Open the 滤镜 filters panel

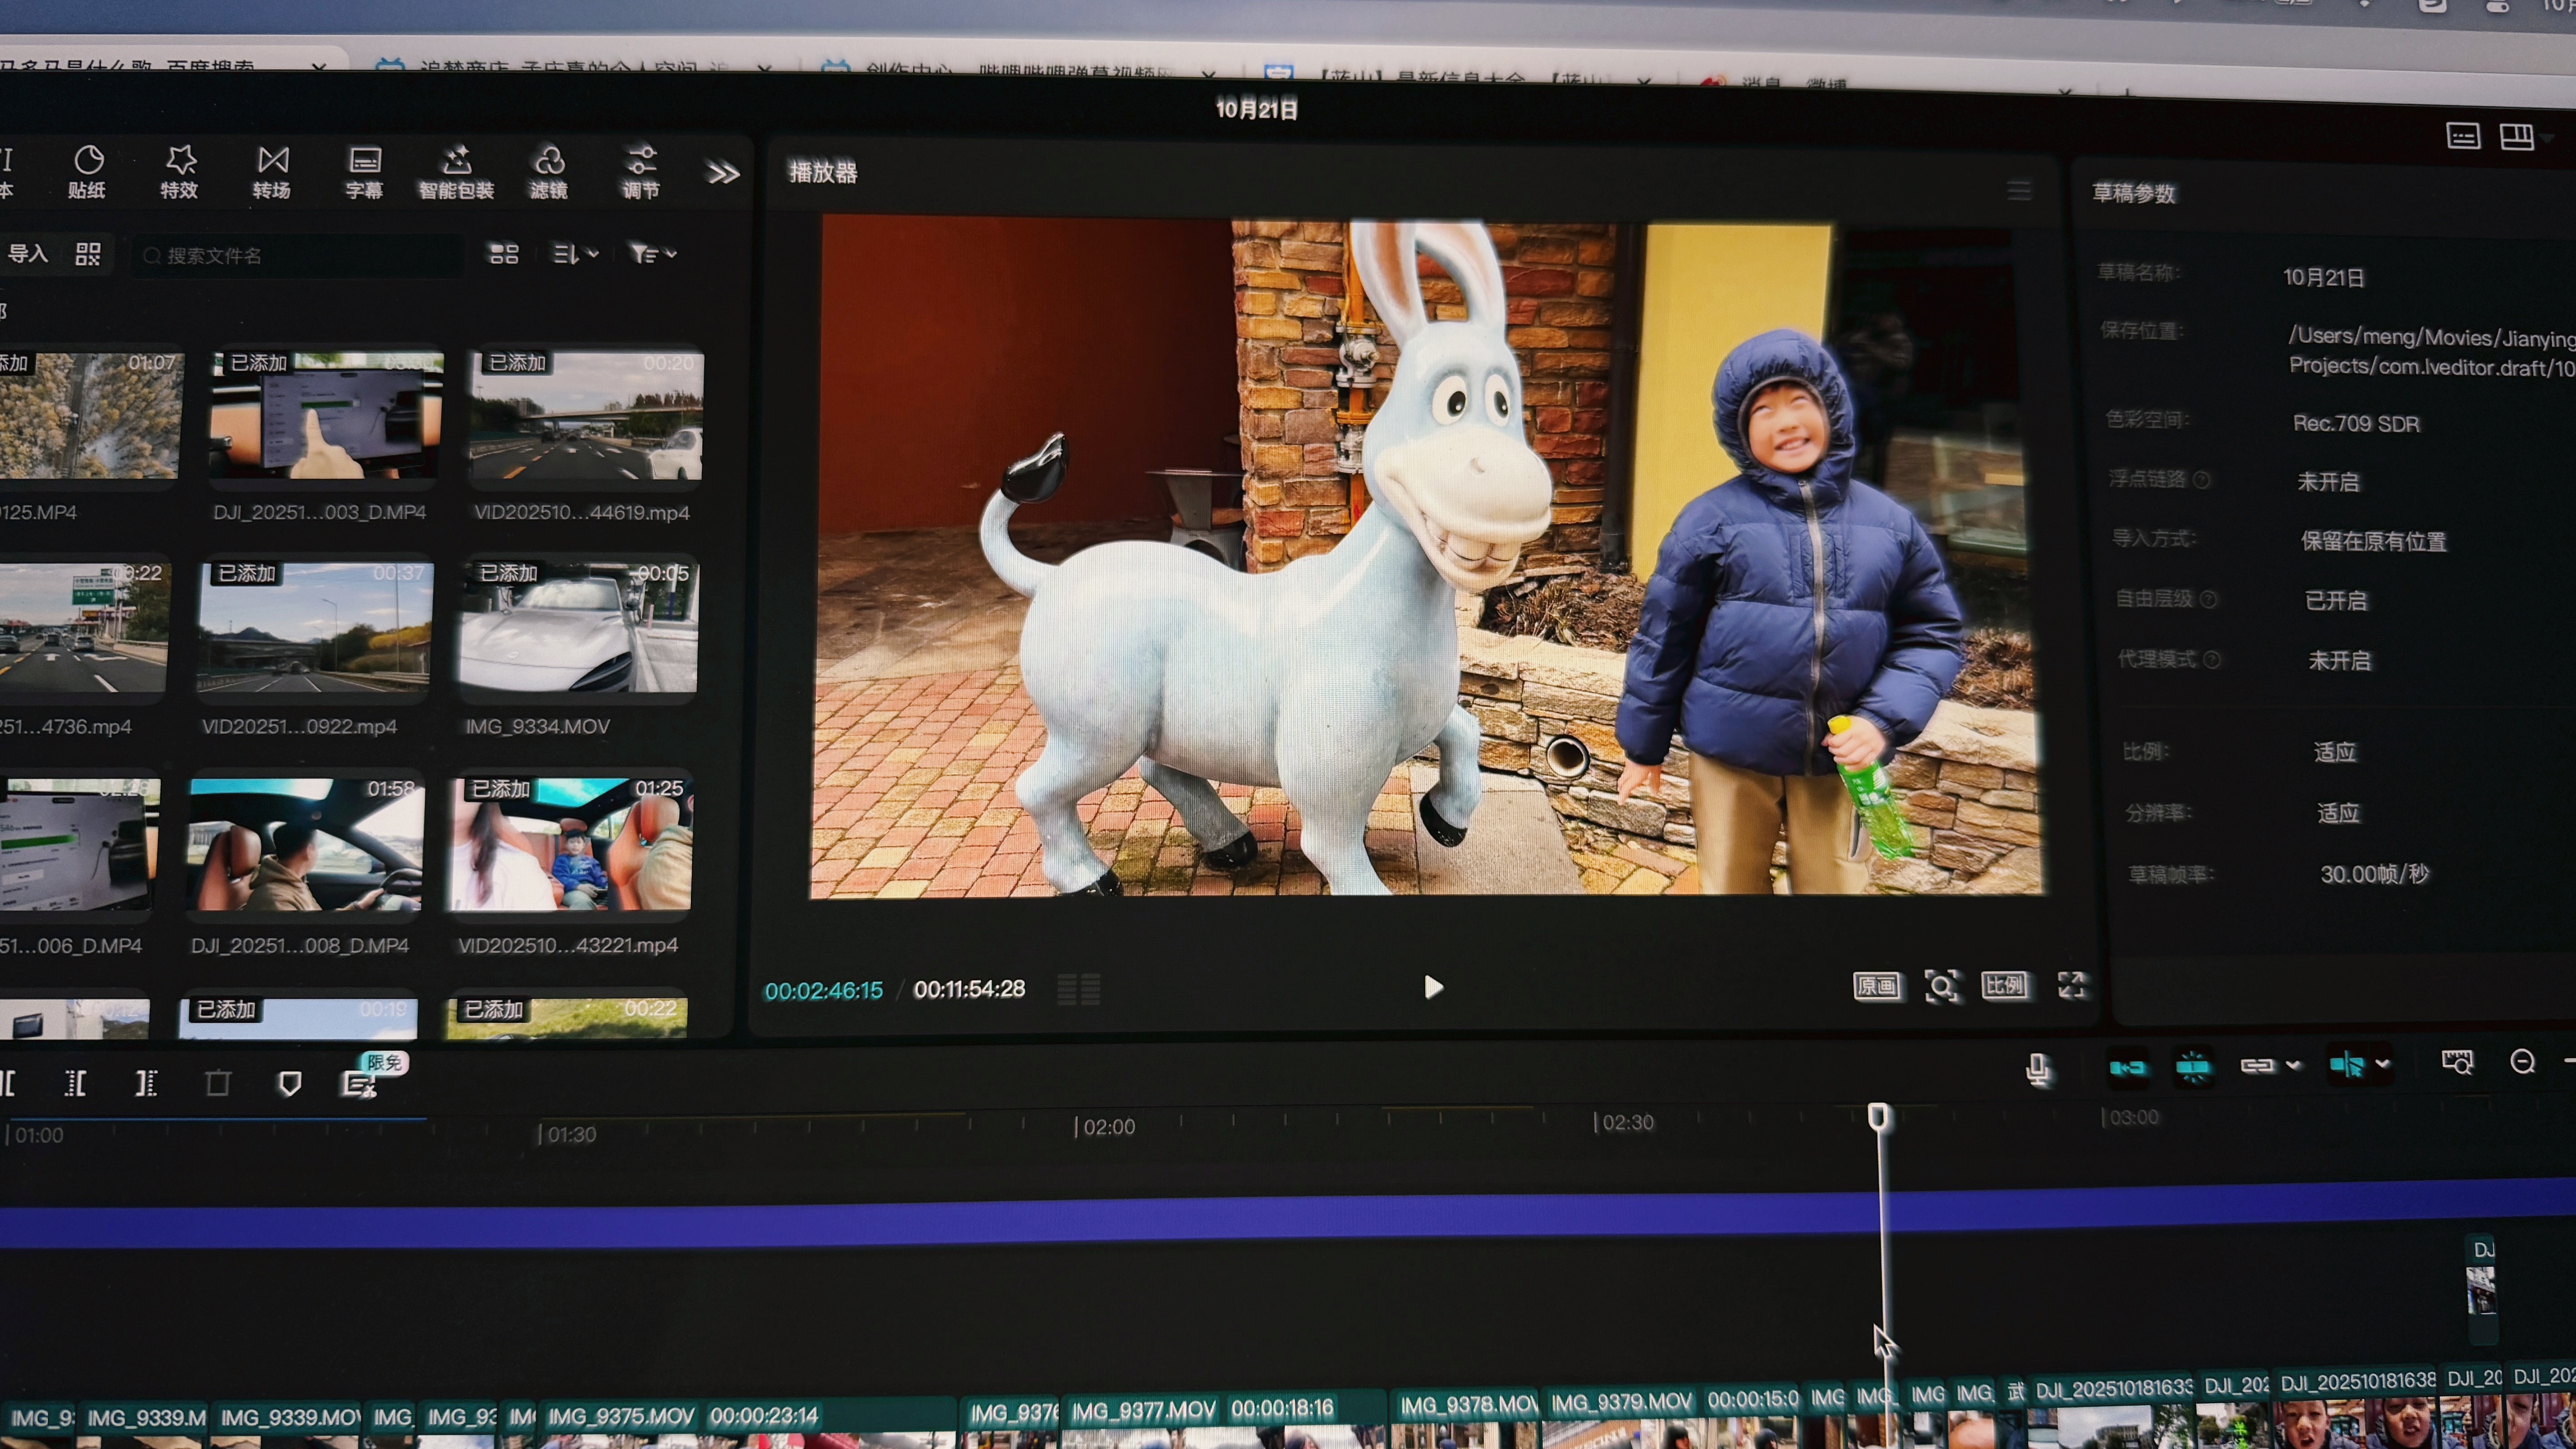tap(549, 171)
